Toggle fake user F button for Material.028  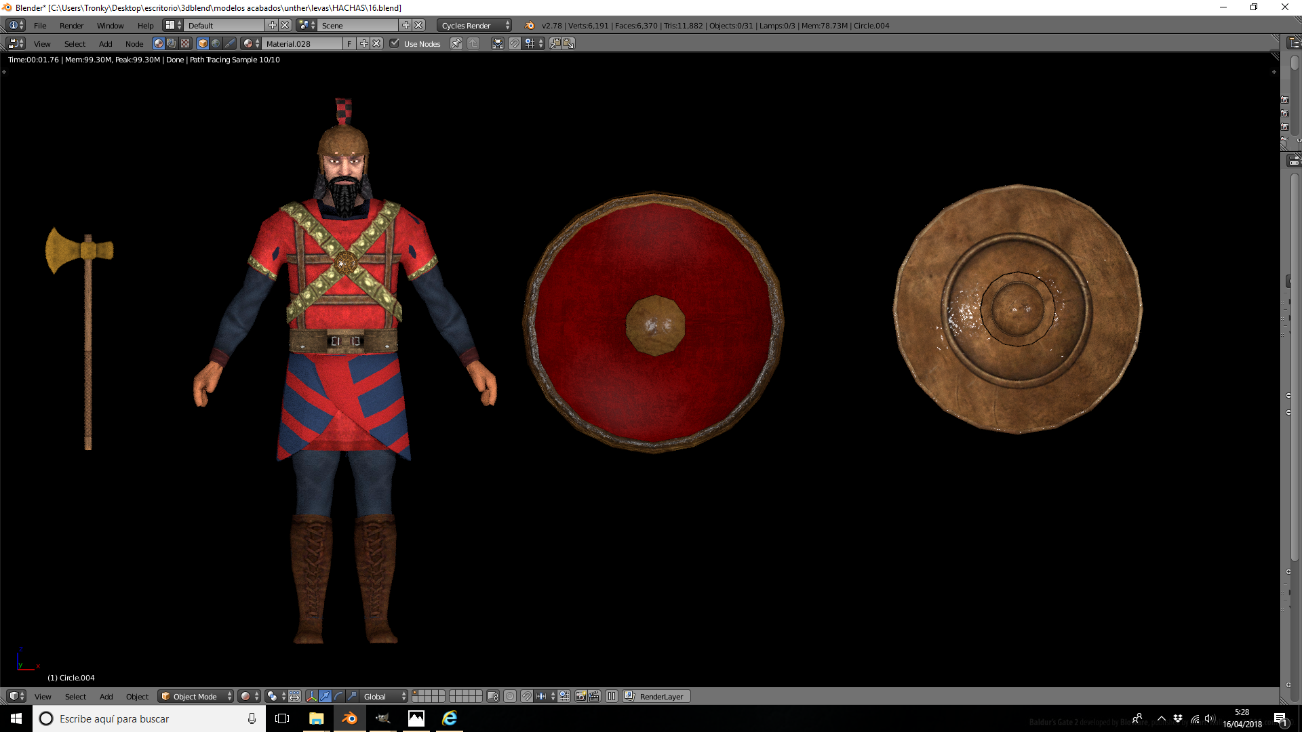[349, 43]
